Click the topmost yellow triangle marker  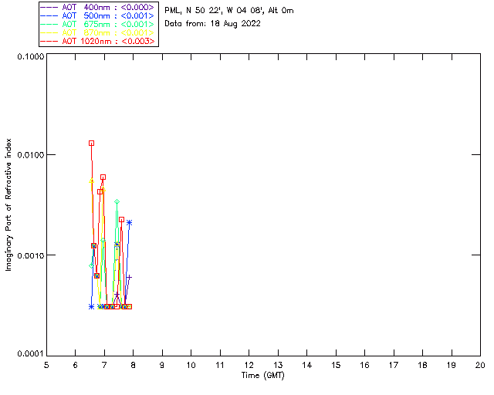point(91,181)
